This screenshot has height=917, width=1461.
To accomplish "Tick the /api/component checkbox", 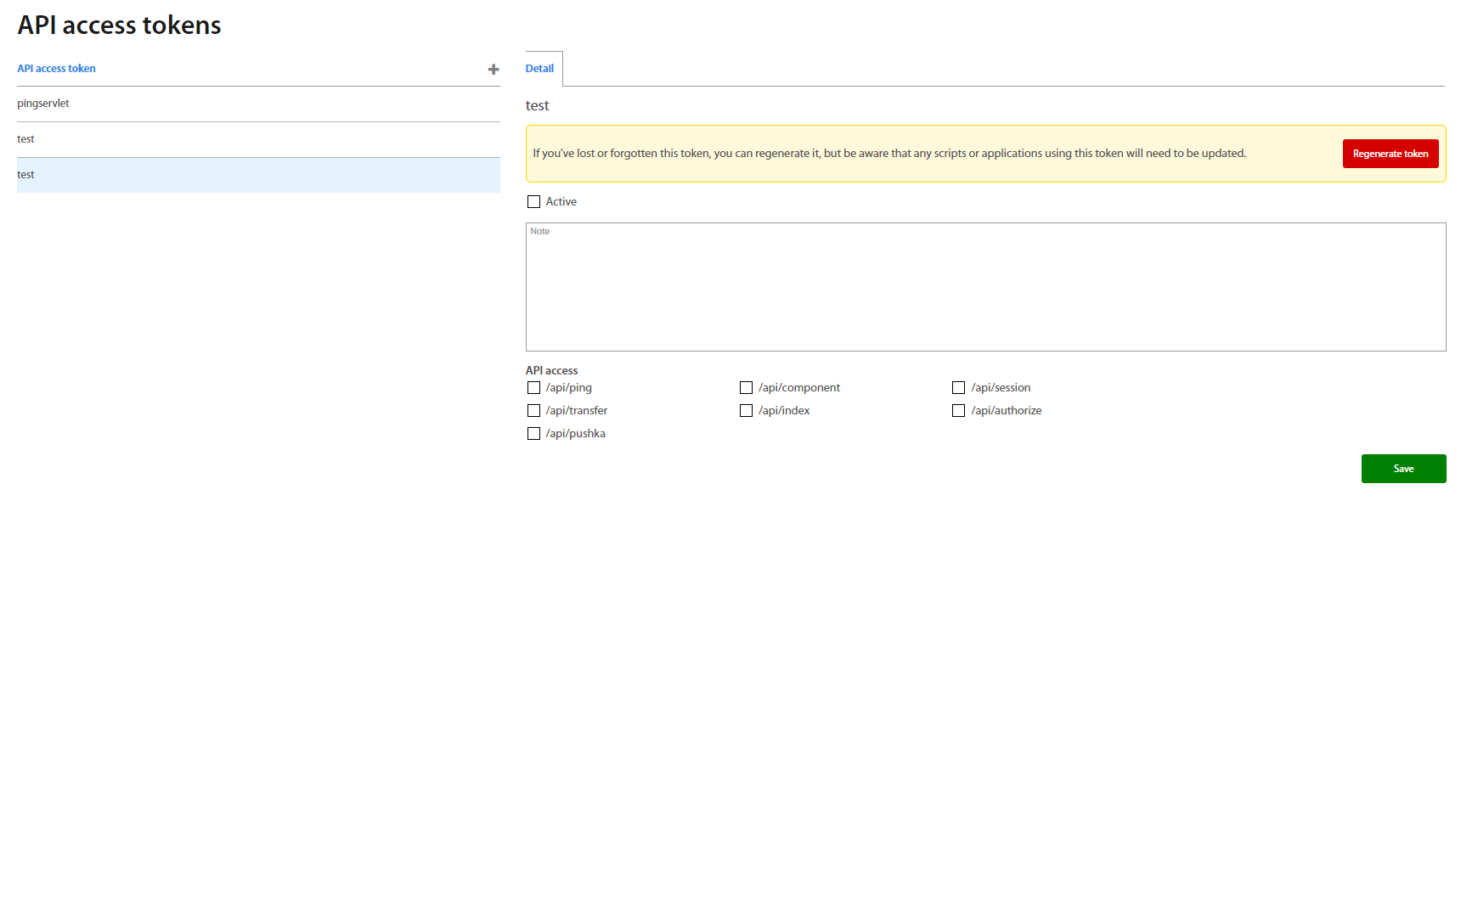I will 746,388.
